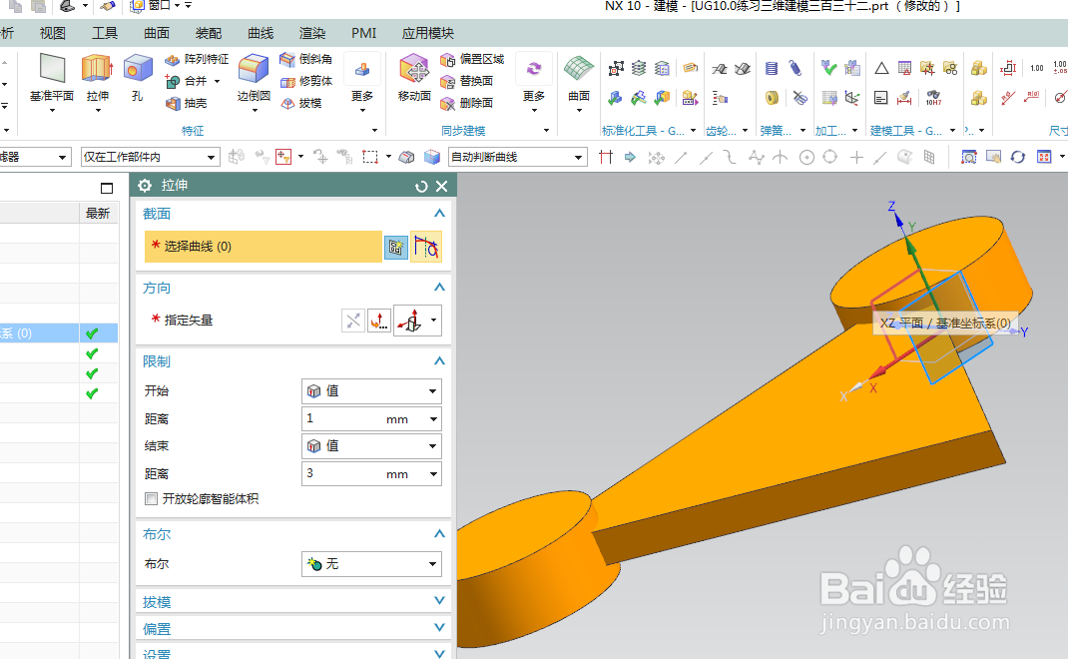1068x659 pixels.
Task: Open the 视图 ribbon tab
Action: 53,33
